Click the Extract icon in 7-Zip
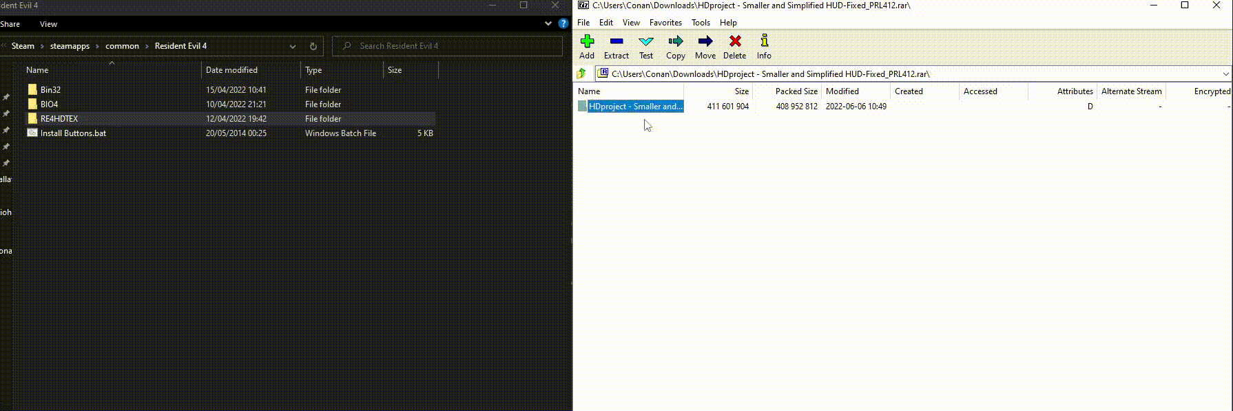This screenshot has width=1233, height=411. [616, 47]
